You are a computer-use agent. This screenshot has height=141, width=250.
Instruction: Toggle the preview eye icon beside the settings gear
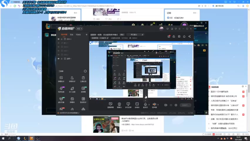(x=171, y=105)
